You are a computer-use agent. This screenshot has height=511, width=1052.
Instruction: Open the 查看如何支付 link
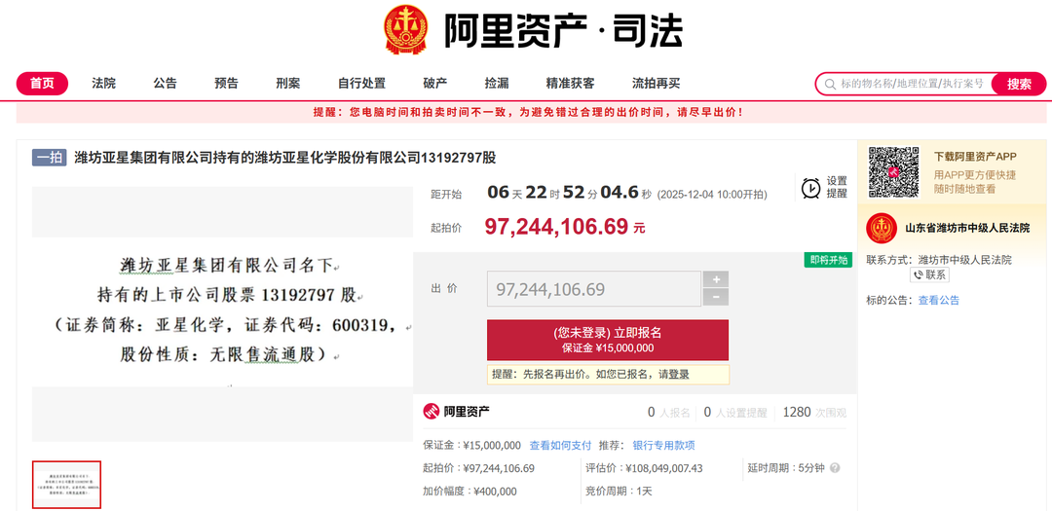pyautogui.click(x=560, y=446)
